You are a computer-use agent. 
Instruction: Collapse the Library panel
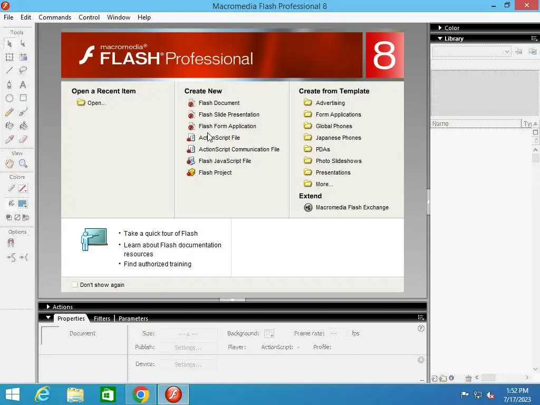pos(440,38)
